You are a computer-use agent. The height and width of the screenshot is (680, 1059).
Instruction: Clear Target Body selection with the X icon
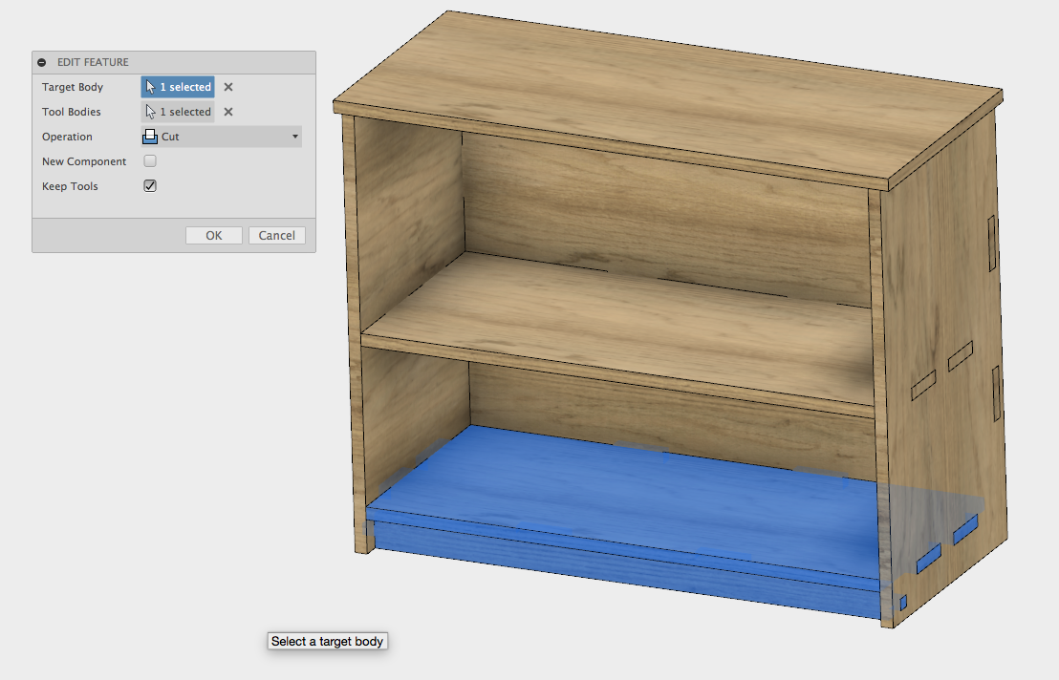click(x=227, y=87)
